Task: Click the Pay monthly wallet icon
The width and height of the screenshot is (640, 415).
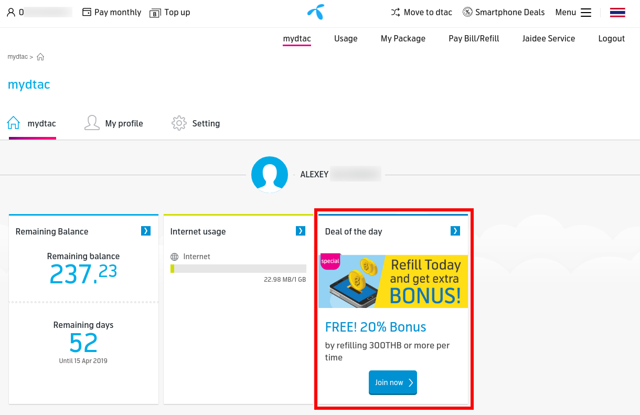Action: pos(87,12)
